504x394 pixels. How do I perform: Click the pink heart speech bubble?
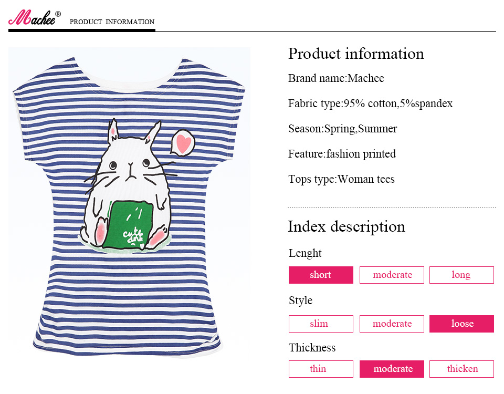[182, 143]
